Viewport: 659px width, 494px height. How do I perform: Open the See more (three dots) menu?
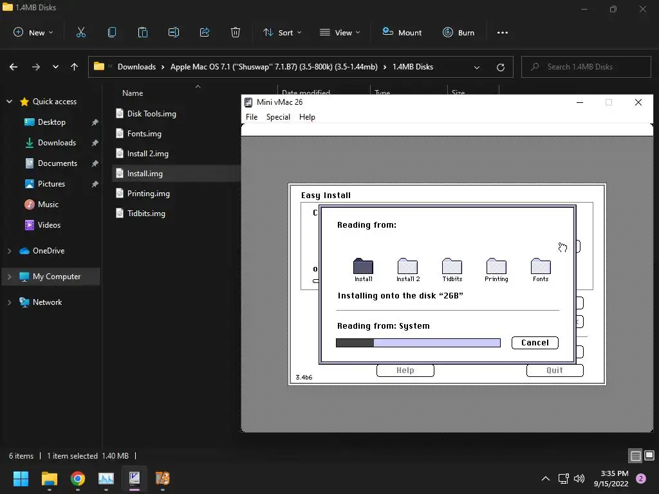tap(502, 32)
